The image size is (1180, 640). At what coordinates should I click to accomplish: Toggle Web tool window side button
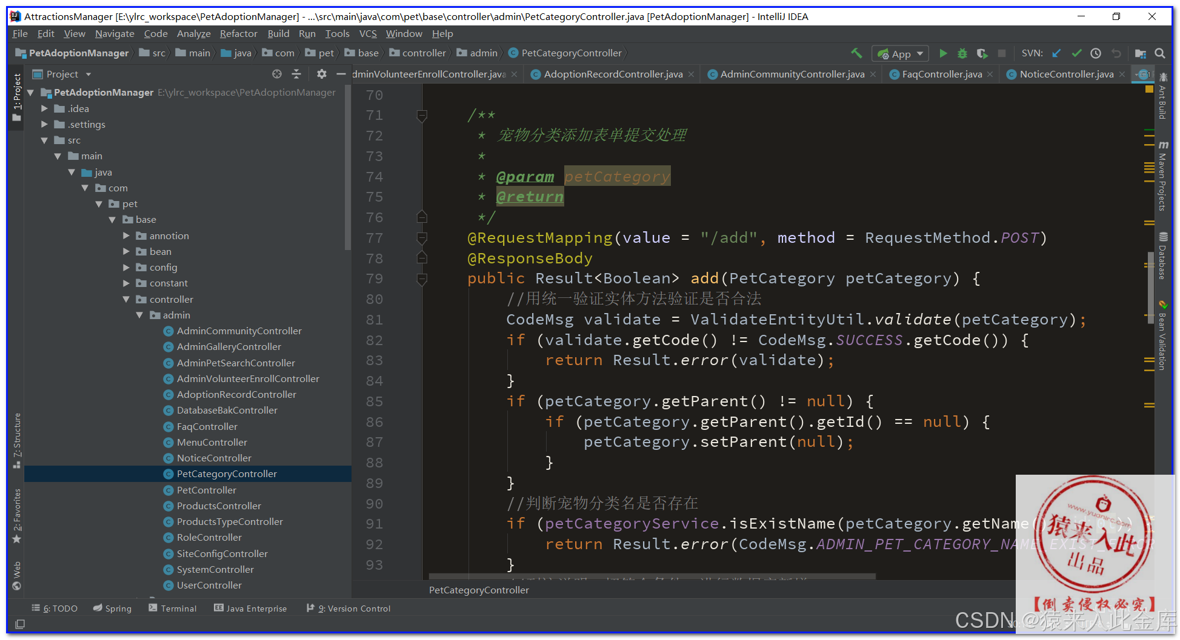(x=17, y=575)
